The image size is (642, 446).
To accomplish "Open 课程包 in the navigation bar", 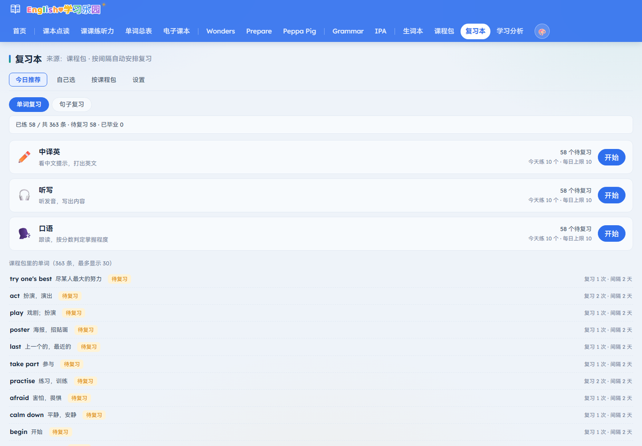I will click(444, 31).
